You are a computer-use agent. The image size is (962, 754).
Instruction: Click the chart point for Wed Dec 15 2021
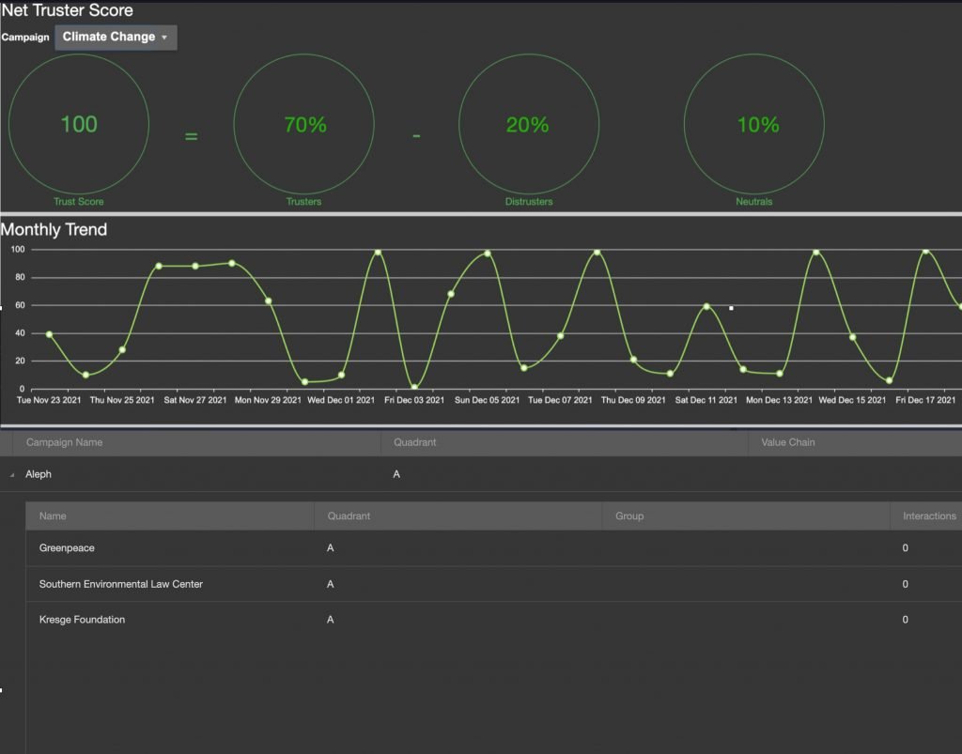852,337
